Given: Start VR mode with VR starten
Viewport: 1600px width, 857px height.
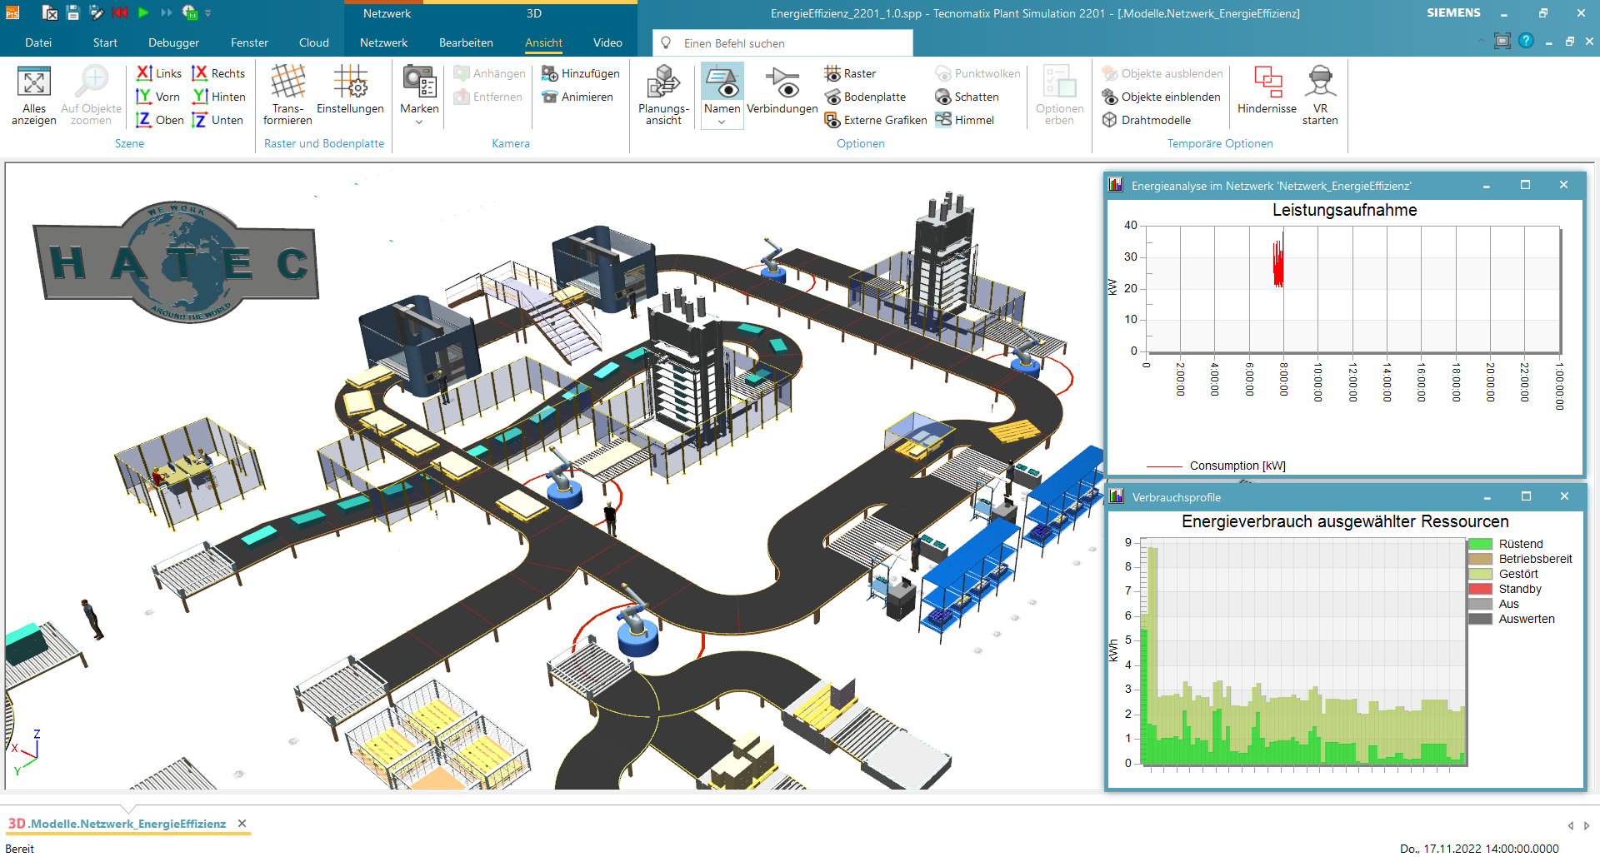Looking at the screenshot, I should (1320, 93).
